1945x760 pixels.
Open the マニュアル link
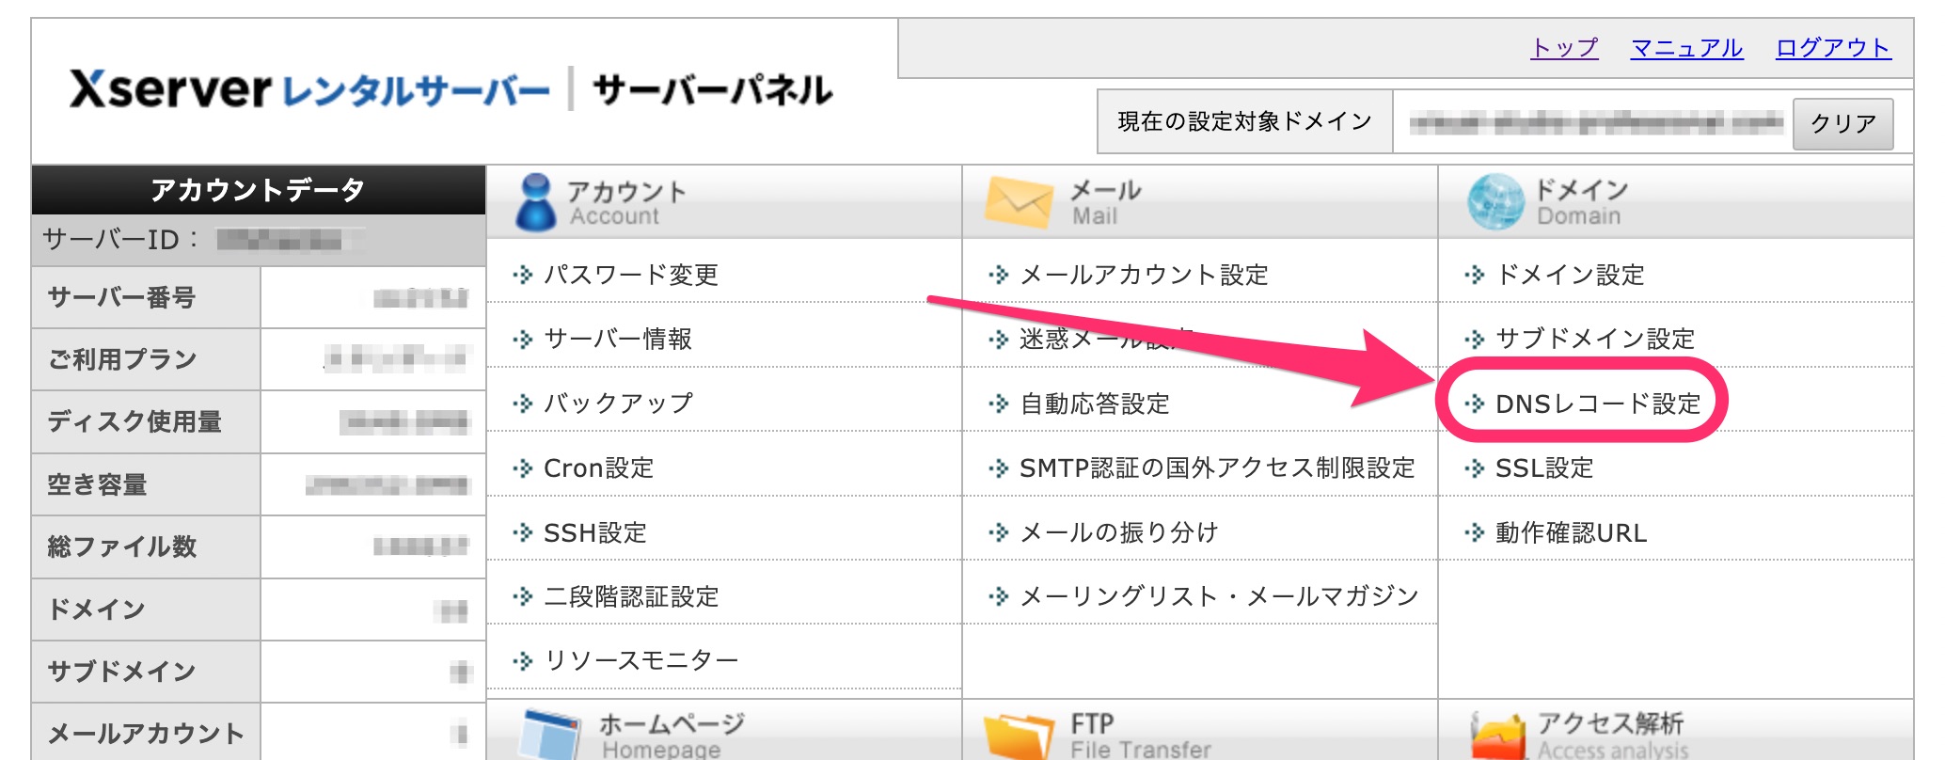tap(1686, 48)
